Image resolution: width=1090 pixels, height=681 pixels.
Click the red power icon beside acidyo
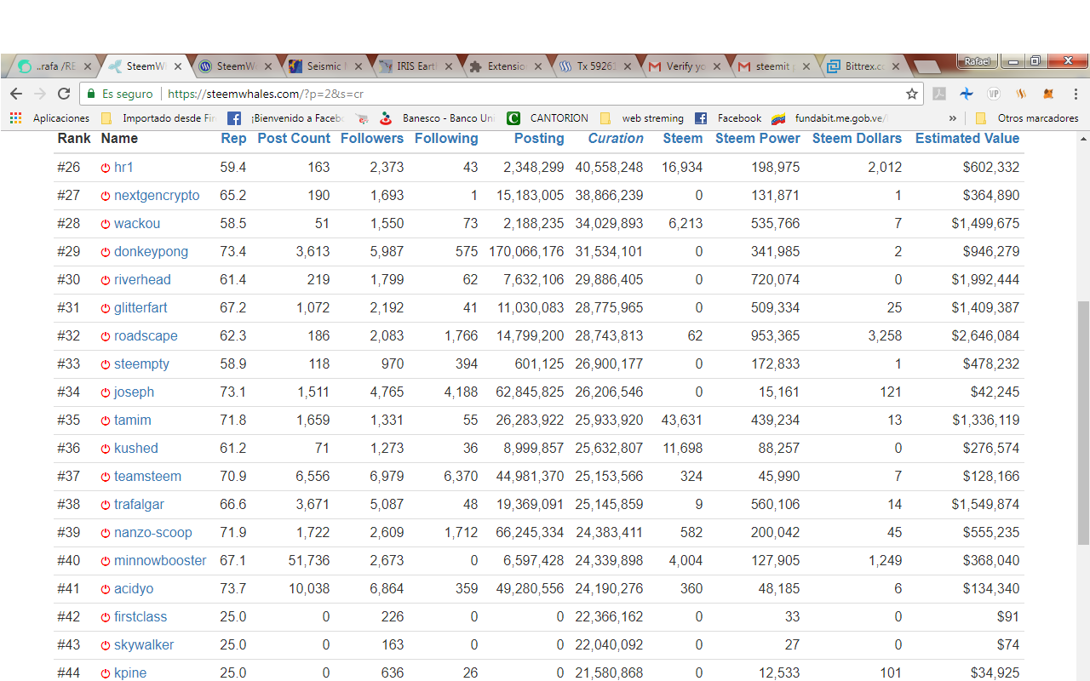pyautogui.click(x=106, y=590)
